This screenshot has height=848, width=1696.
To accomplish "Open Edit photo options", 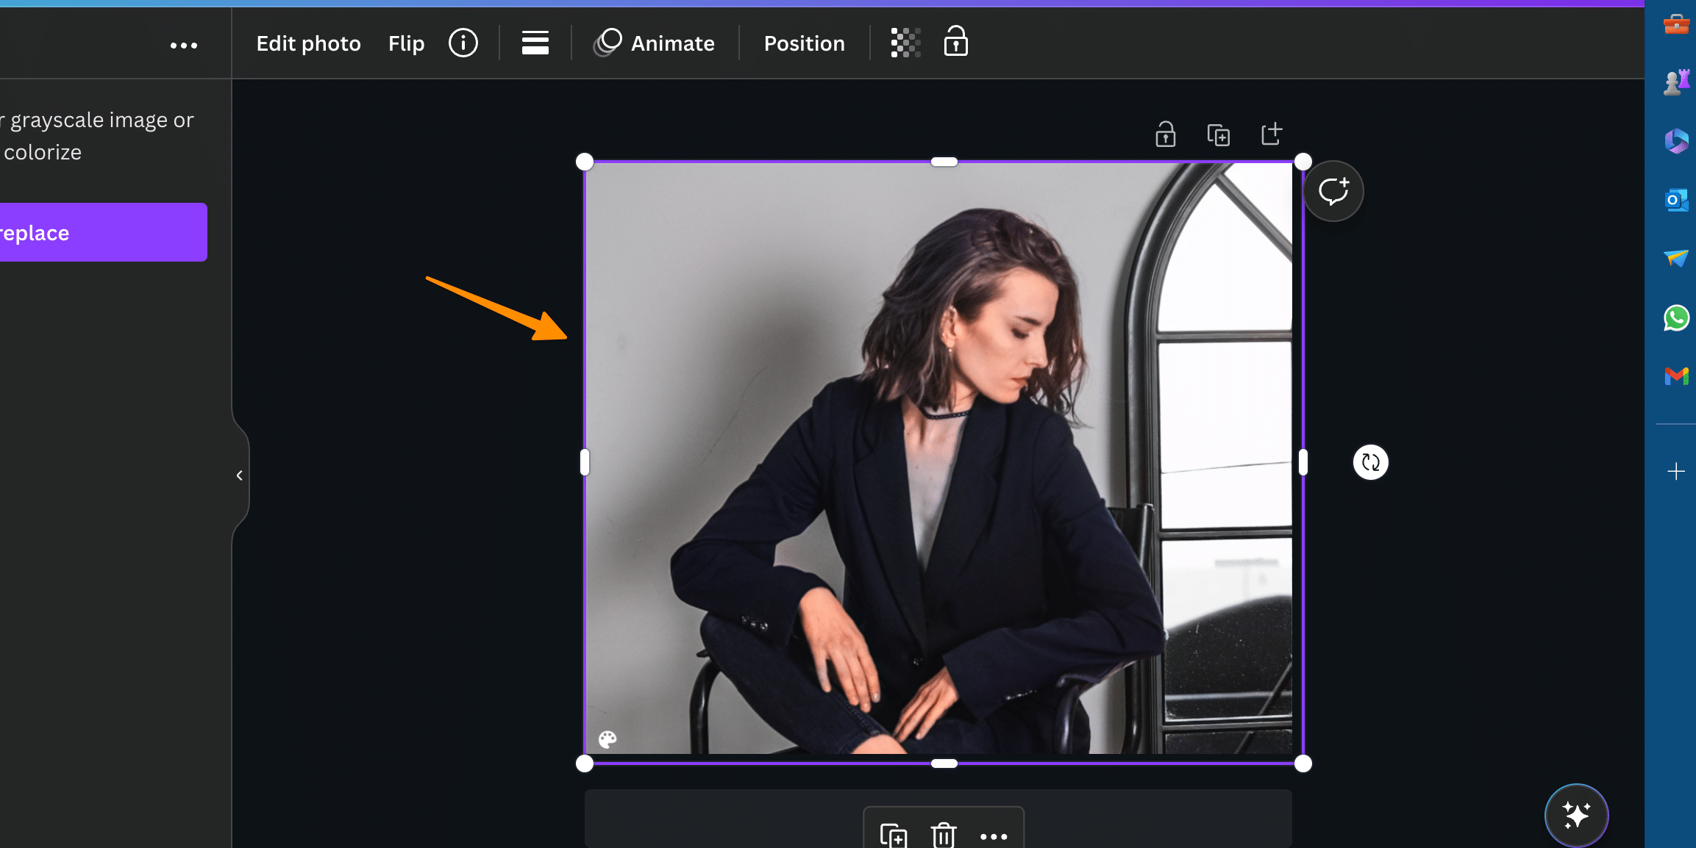I will [308, 43].
